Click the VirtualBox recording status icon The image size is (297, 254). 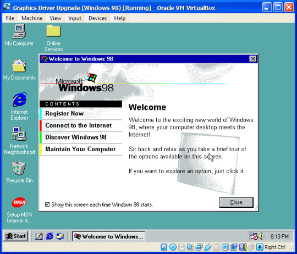[x=234, y=247]
